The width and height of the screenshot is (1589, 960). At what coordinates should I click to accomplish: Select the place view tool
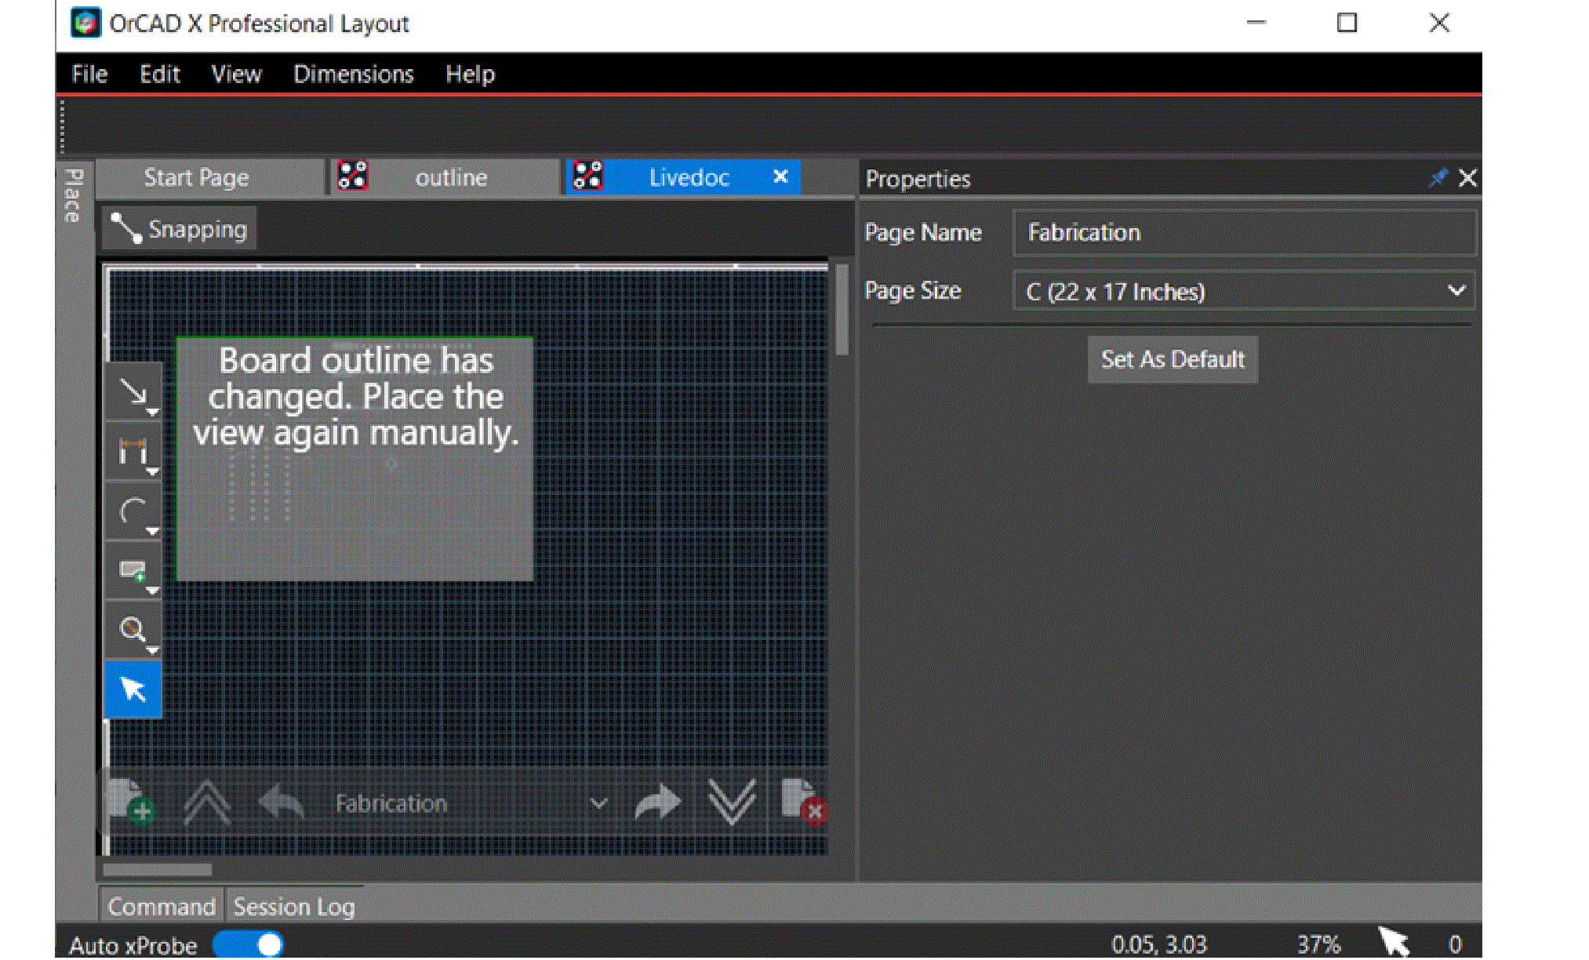click(133, 570)
